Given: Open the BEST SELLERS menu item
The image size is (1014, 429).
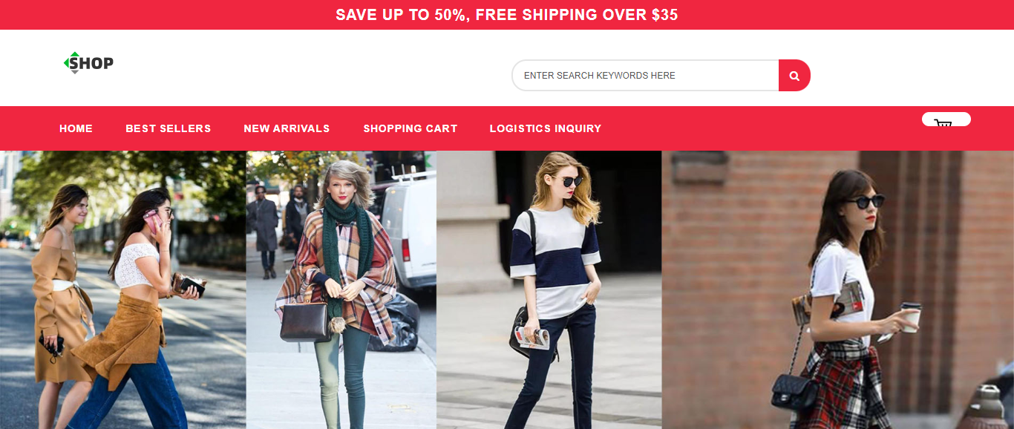Looking at the screenshot, I should click(x=169, y=128).
